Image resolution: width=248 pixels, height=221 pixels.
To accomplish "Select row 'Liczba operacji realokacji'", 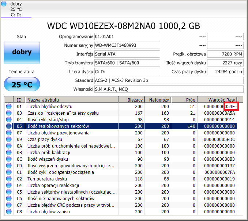I will [x=120, y=186].
